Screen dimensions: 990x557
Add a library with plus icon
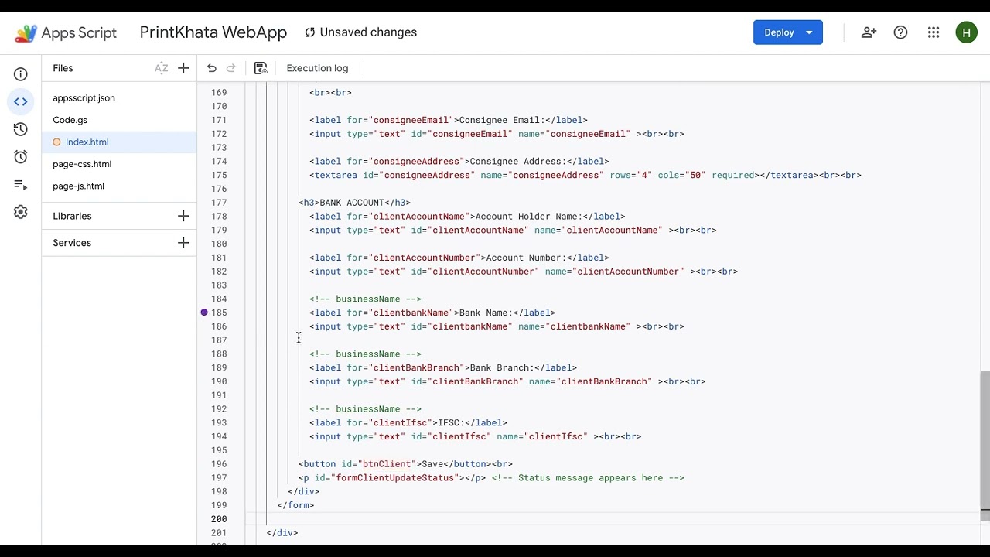(183, 216)
